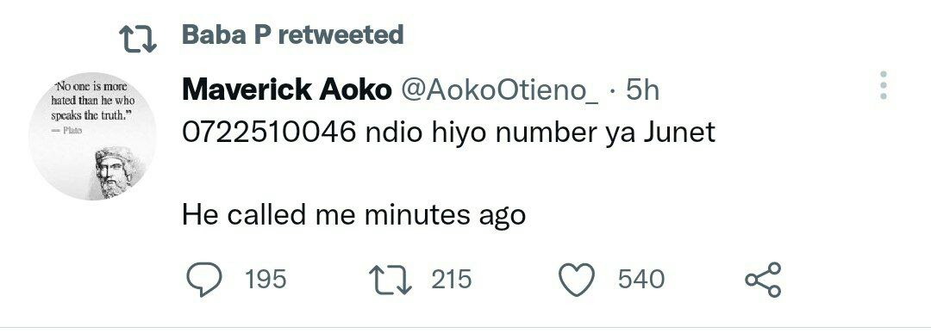The height and width of the screenshot is (333, 931).
Task: Click the 195 replies count
Action: pos(266,279)
